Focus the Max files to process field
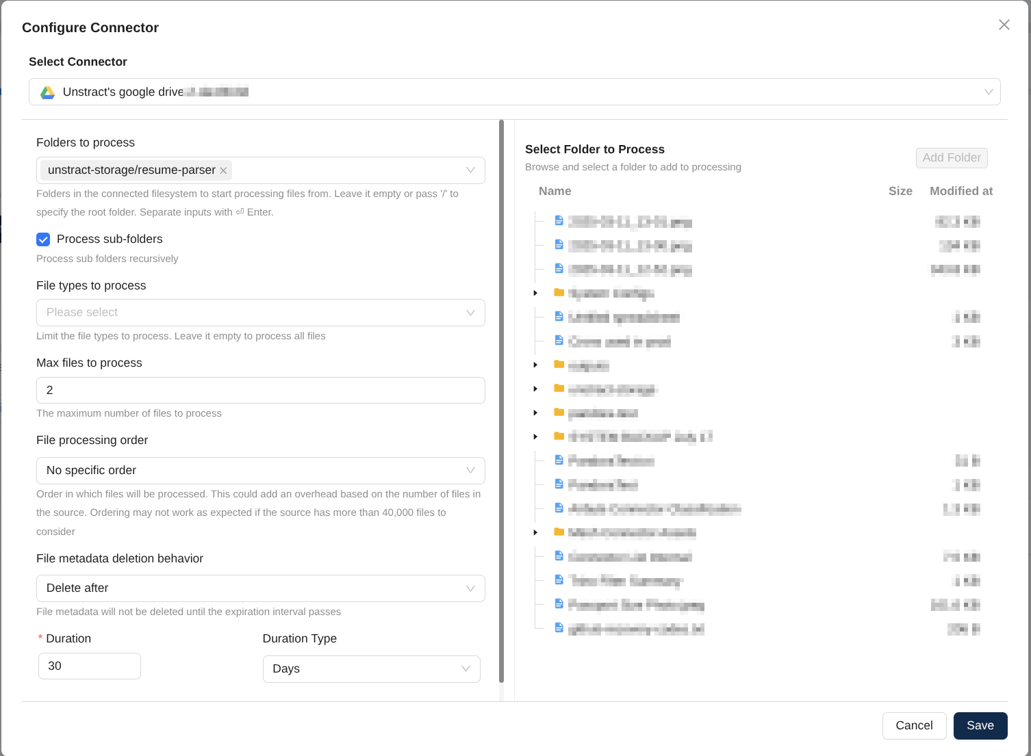Image resolution: width=1031 pixels, height=756 pixels. click(260, 391)
